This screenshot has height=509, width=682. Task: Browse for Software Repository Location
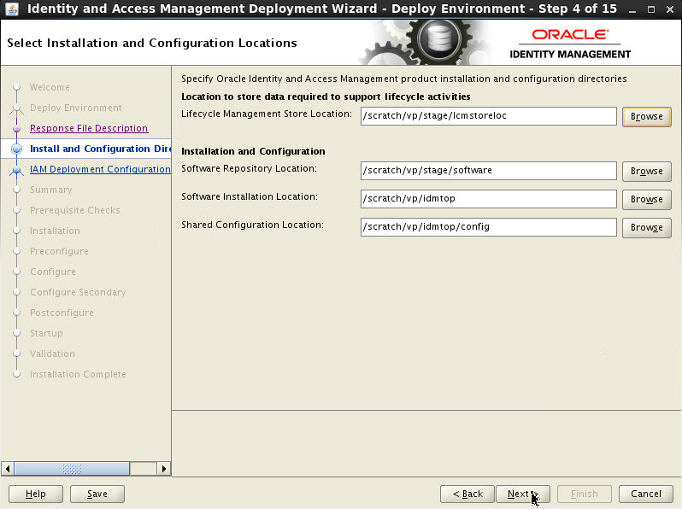(647, 172)
